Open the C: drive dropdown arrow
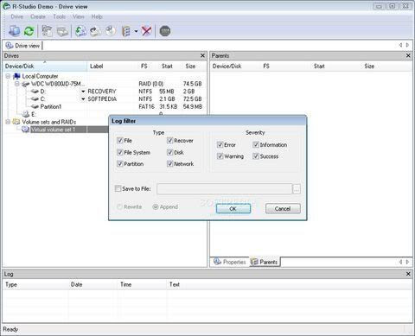Image resolution: width=415 pixels, height=336 pixels. click(83, 99)
